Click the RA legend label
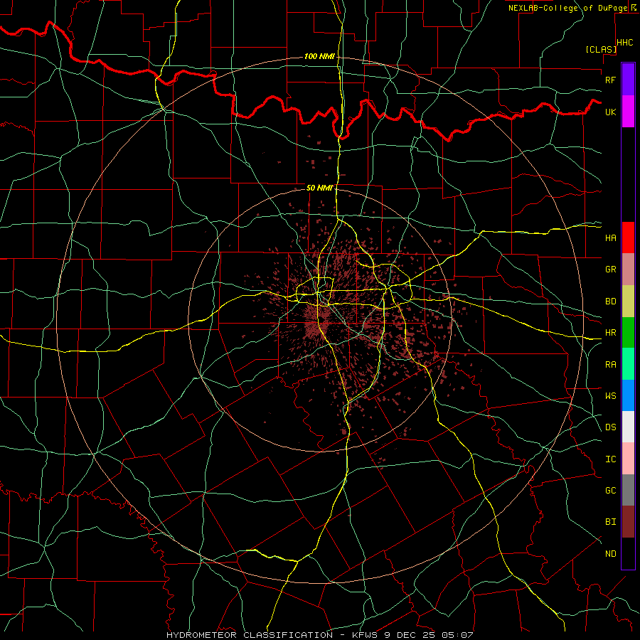 (x=610, y=365)
